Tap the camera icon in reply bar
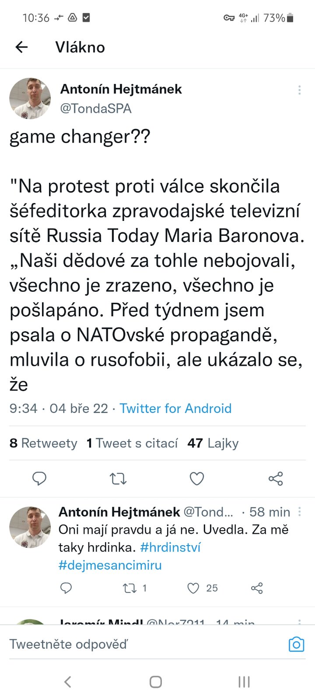Image resolution: width=315 pixels, height=700 pixels. [296, 644]
